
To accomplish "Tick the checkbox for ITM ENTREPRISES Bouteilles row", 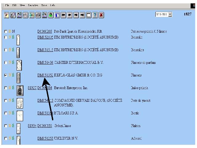I will pyautogui.click(x=6, y=50).
